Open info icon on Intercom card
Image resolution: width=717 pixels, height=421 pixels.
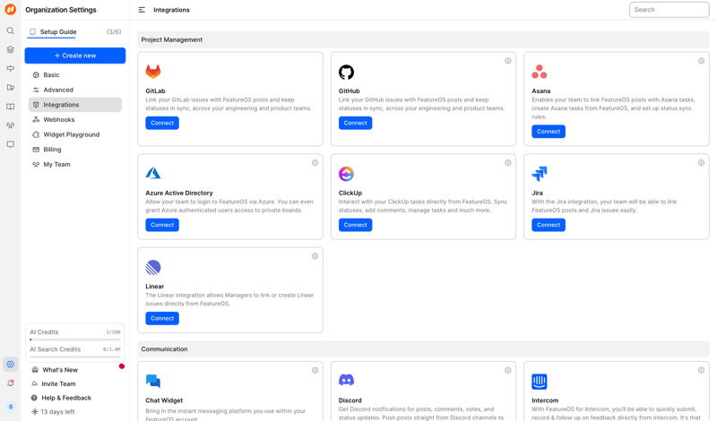tap(701, 370)
